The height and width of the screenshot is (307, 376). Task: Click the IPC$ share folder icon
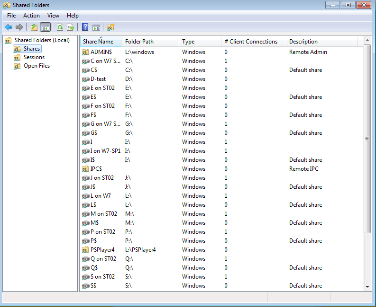(x=85, y=169)
